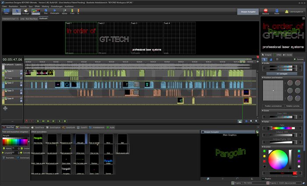Toggle the Auswählen selection mode
The image size is (307, 186).
(16, 11)
